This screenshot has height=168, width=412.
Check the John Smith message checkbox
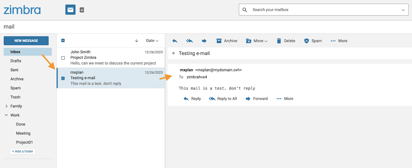63,58
